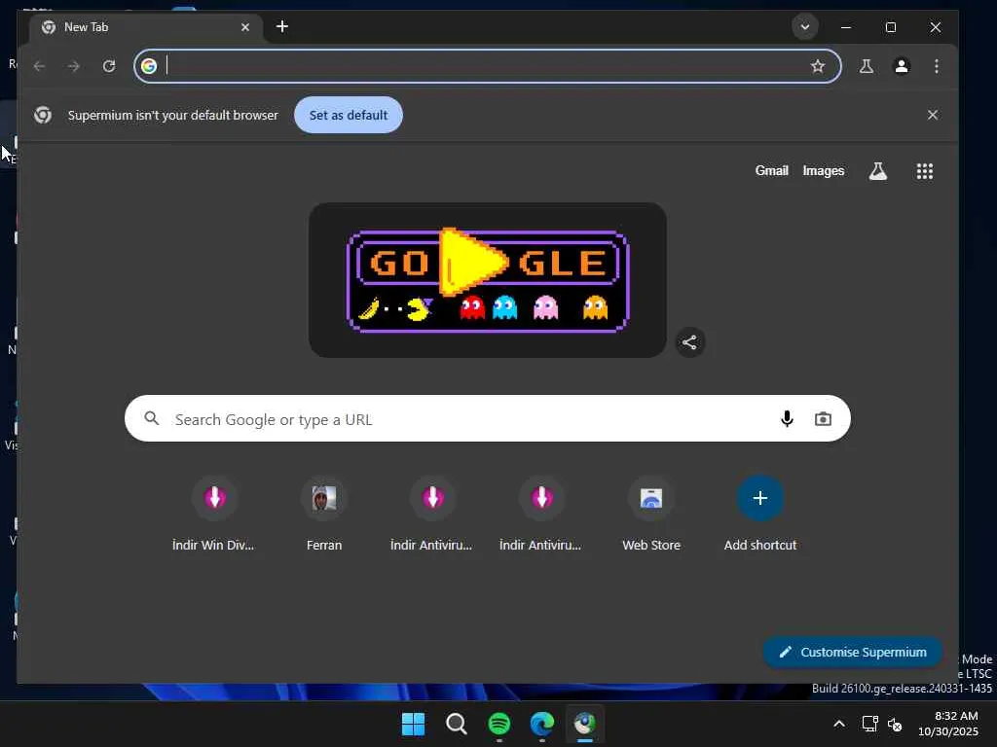Screen dimensions: 997x747
Task: Start voice search with microphone
Action: 787,418
